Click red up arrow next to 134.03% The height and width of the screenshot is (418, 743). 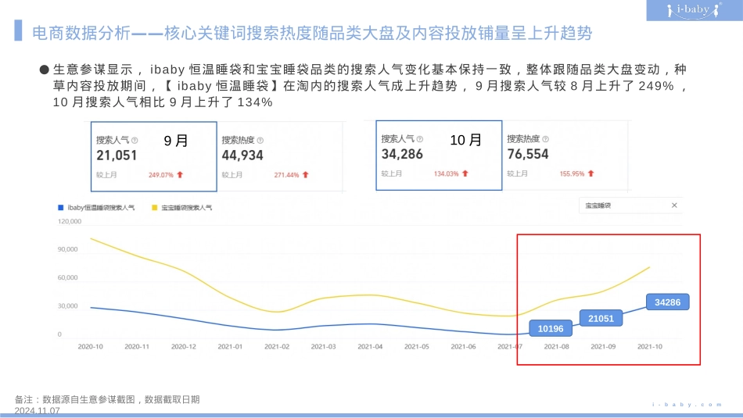(465, 173)
